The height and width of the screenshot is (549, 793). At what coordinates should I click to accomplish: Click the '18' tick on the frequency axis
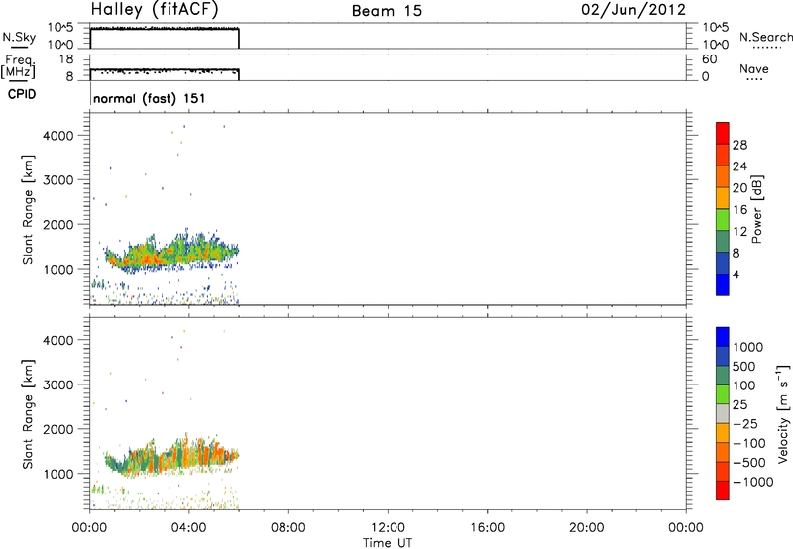[66, 59]
